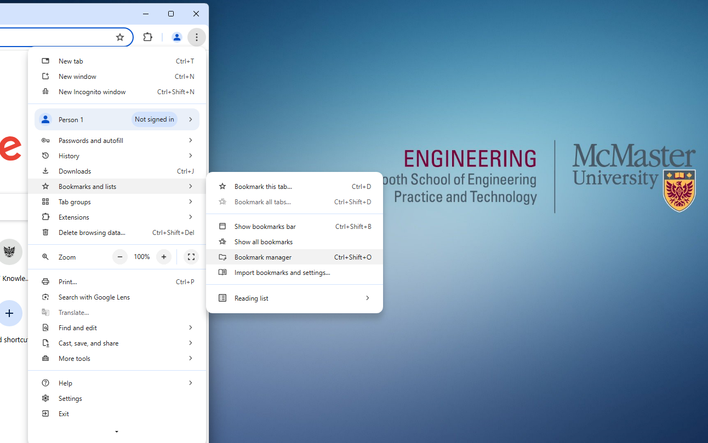708x443 pixels.
Task: Select Bookmark manager from submenu
Action: (x=262, y=257)
